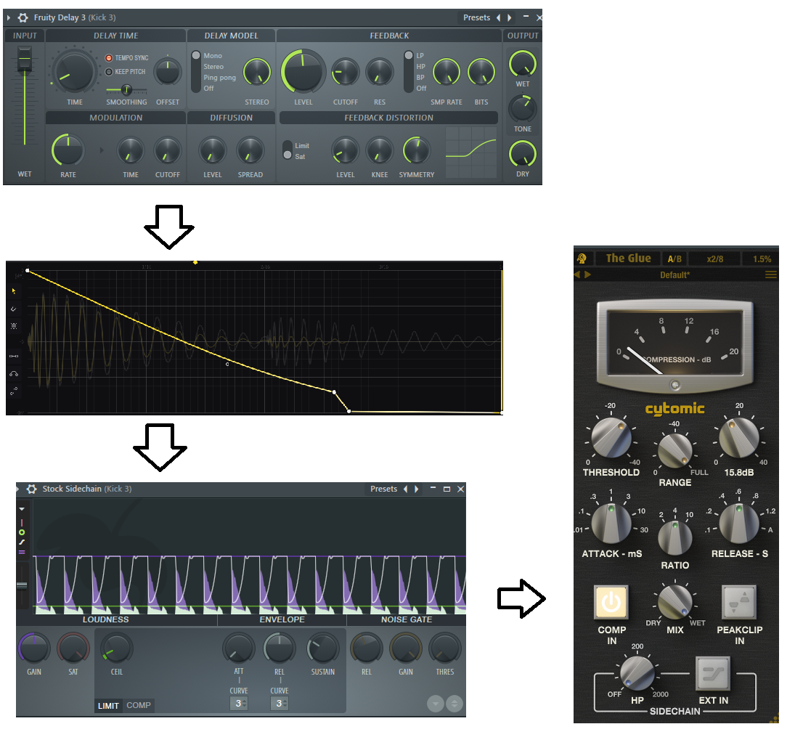Viewport: 803px width, 732px height.
Task: Click the scattered nodes tool in envelope editor
Action: [x=14, y=391]
